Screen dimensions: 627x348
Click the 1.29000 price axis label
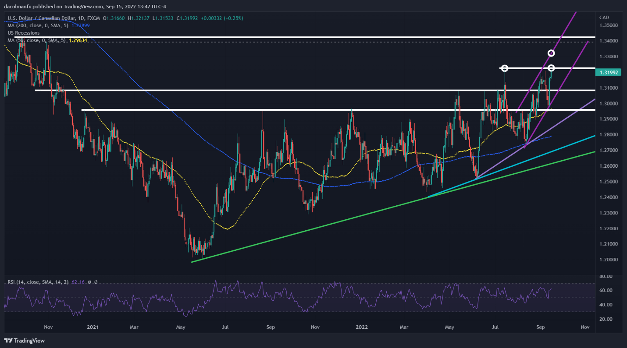pyautogui.click(x=609, y=119)
